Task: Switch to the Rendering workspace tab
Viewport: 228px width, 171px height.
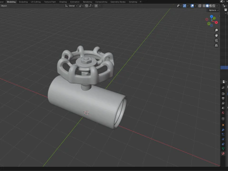Action: (87, 2)
